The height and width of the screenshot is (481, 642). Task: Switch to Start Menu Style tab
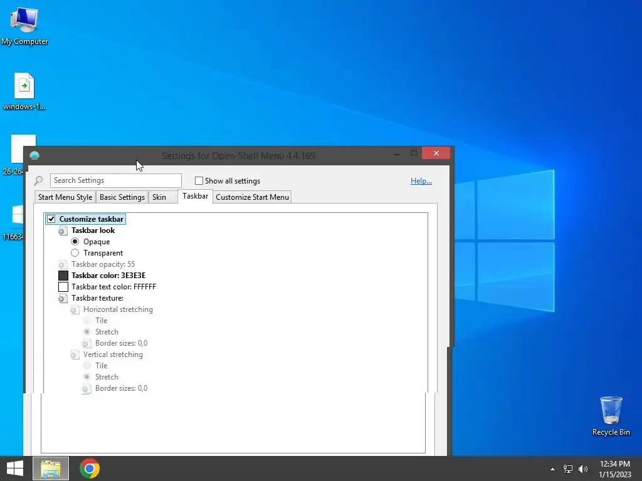[65, 197]
